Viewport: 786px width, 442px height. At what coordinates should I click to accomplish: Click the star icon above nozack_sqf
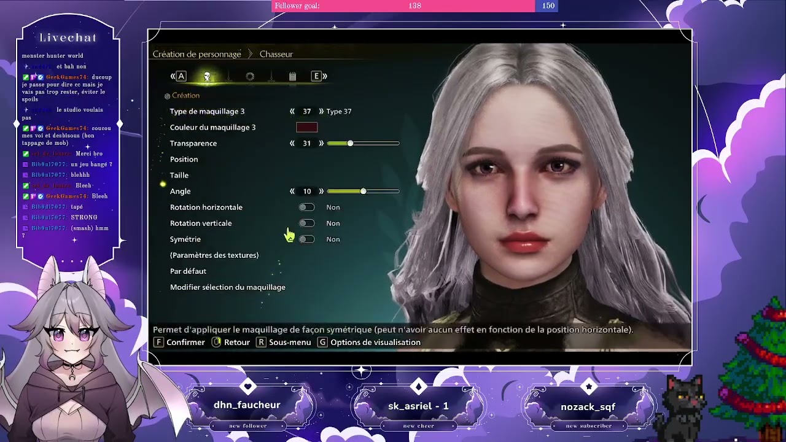(589, 387)
